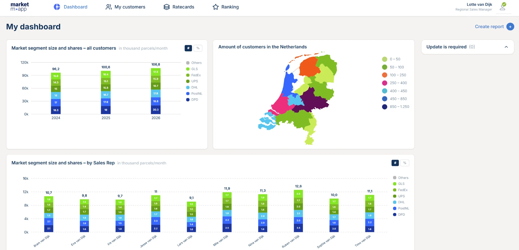519x250 pixels.
Task: Click Ruben van Dijk's stacked bar
Action: (298, 211)
